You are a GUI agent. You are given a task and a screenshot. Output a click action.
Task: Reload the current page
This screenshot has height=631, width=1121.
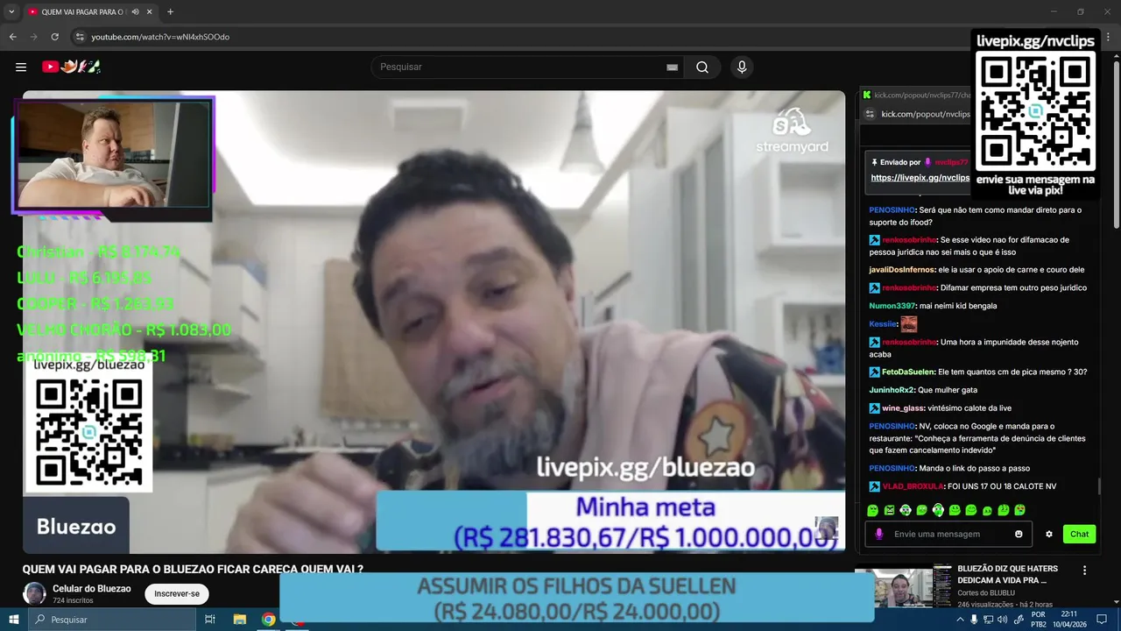55,37
